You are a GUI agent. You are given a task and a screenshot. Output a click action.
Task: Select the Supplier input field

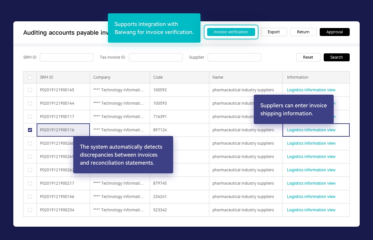click(234, 57)
